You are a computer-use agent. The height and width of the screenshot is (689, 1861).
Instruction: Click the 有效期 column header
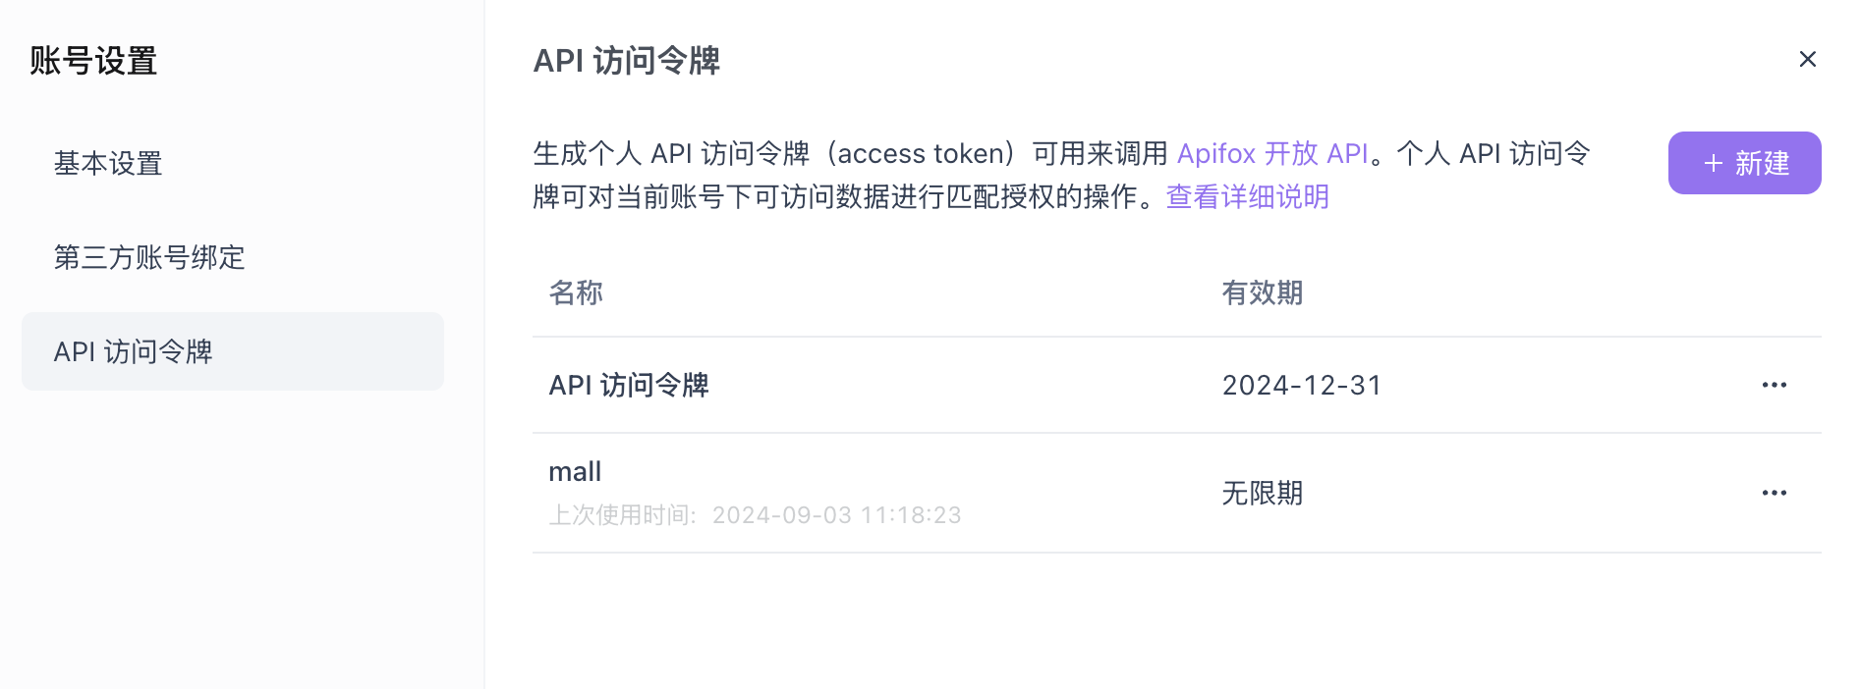(x=1262, y=292)
